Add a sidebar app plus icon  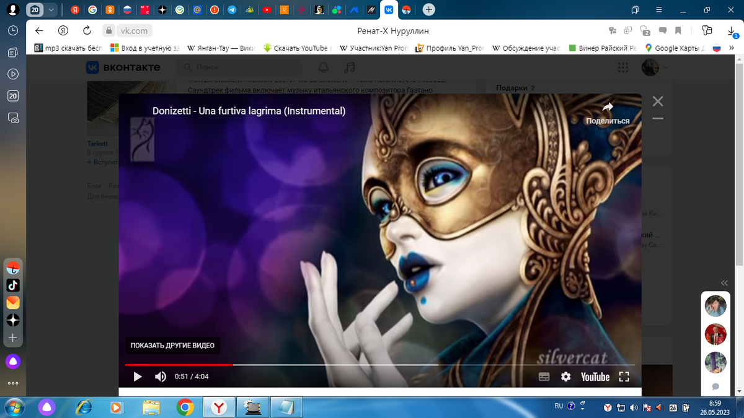(13, 338)
